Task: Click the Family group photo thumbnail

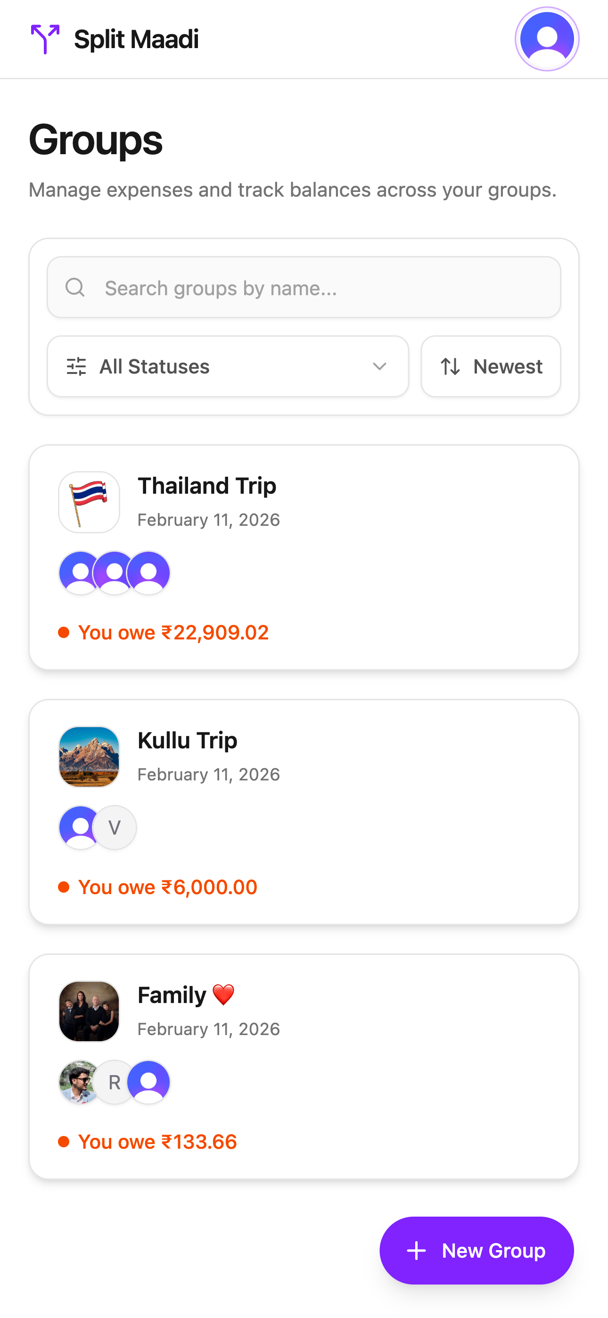Action: (x=89, y=1011)
